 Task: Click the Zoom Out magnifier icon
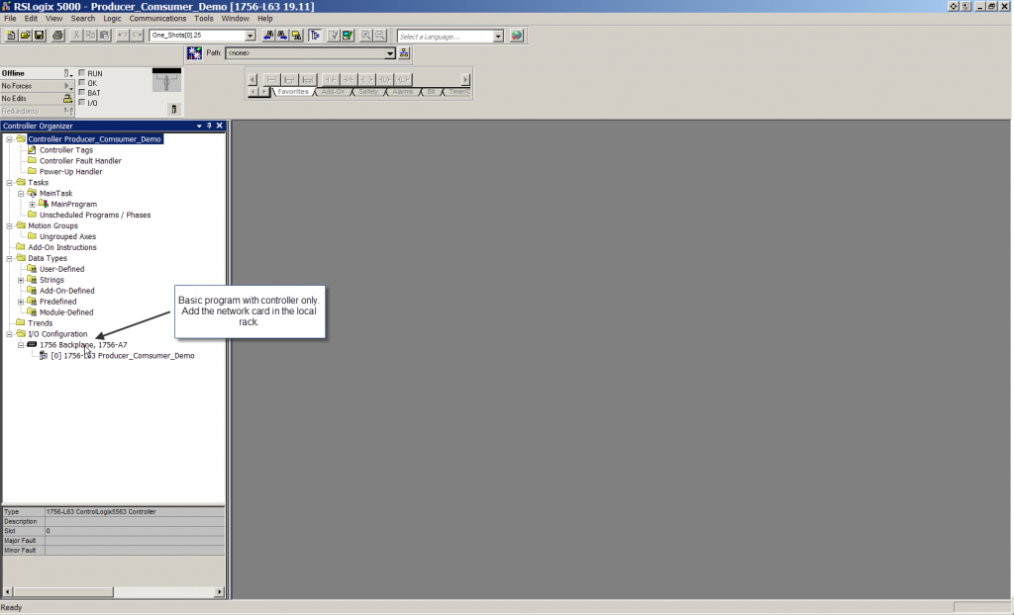[380, 36]
